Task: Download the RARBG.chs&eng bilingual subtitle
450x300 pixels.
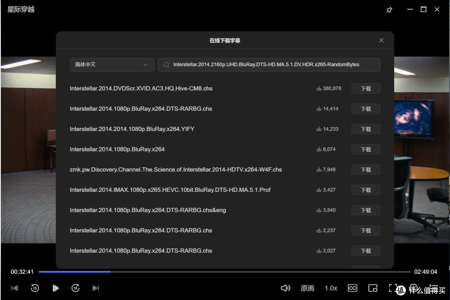Action: click(x=366, y=210)
